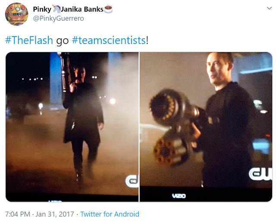The width and height of the screenshot is (276, 221).
Task: Open the tweet options chevron menu
Action: (269, 8)
